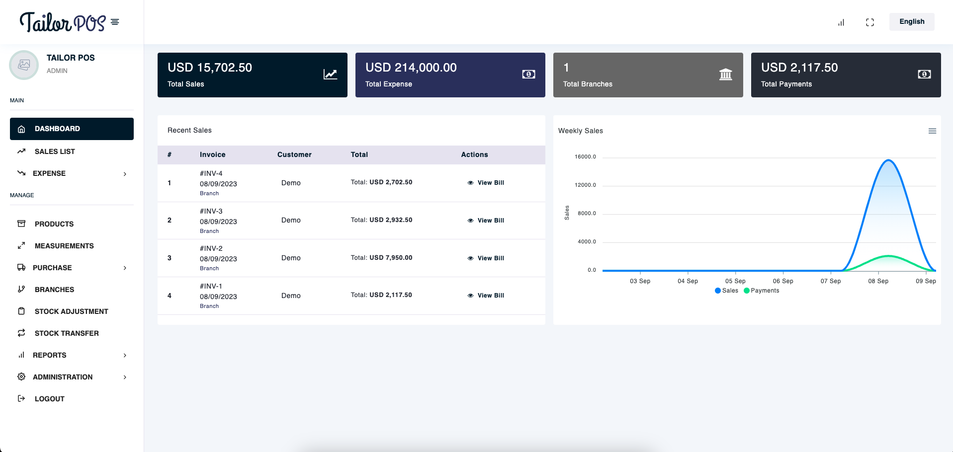The width and height of the screenshot is (953, 452).
Task: Open the English language selector
Action: point(911,22)
